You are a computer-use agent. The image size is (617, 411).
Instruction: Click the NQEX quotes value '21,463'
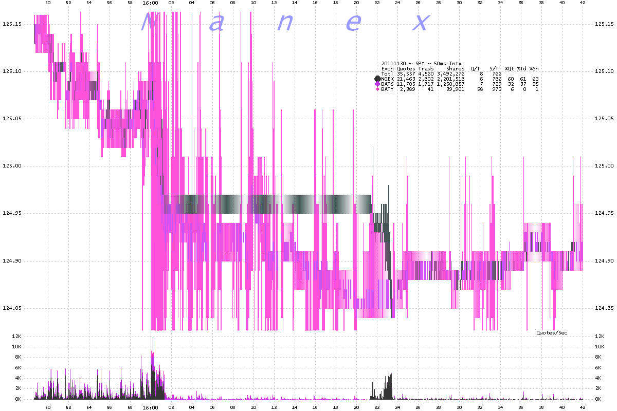coord(406,79)
